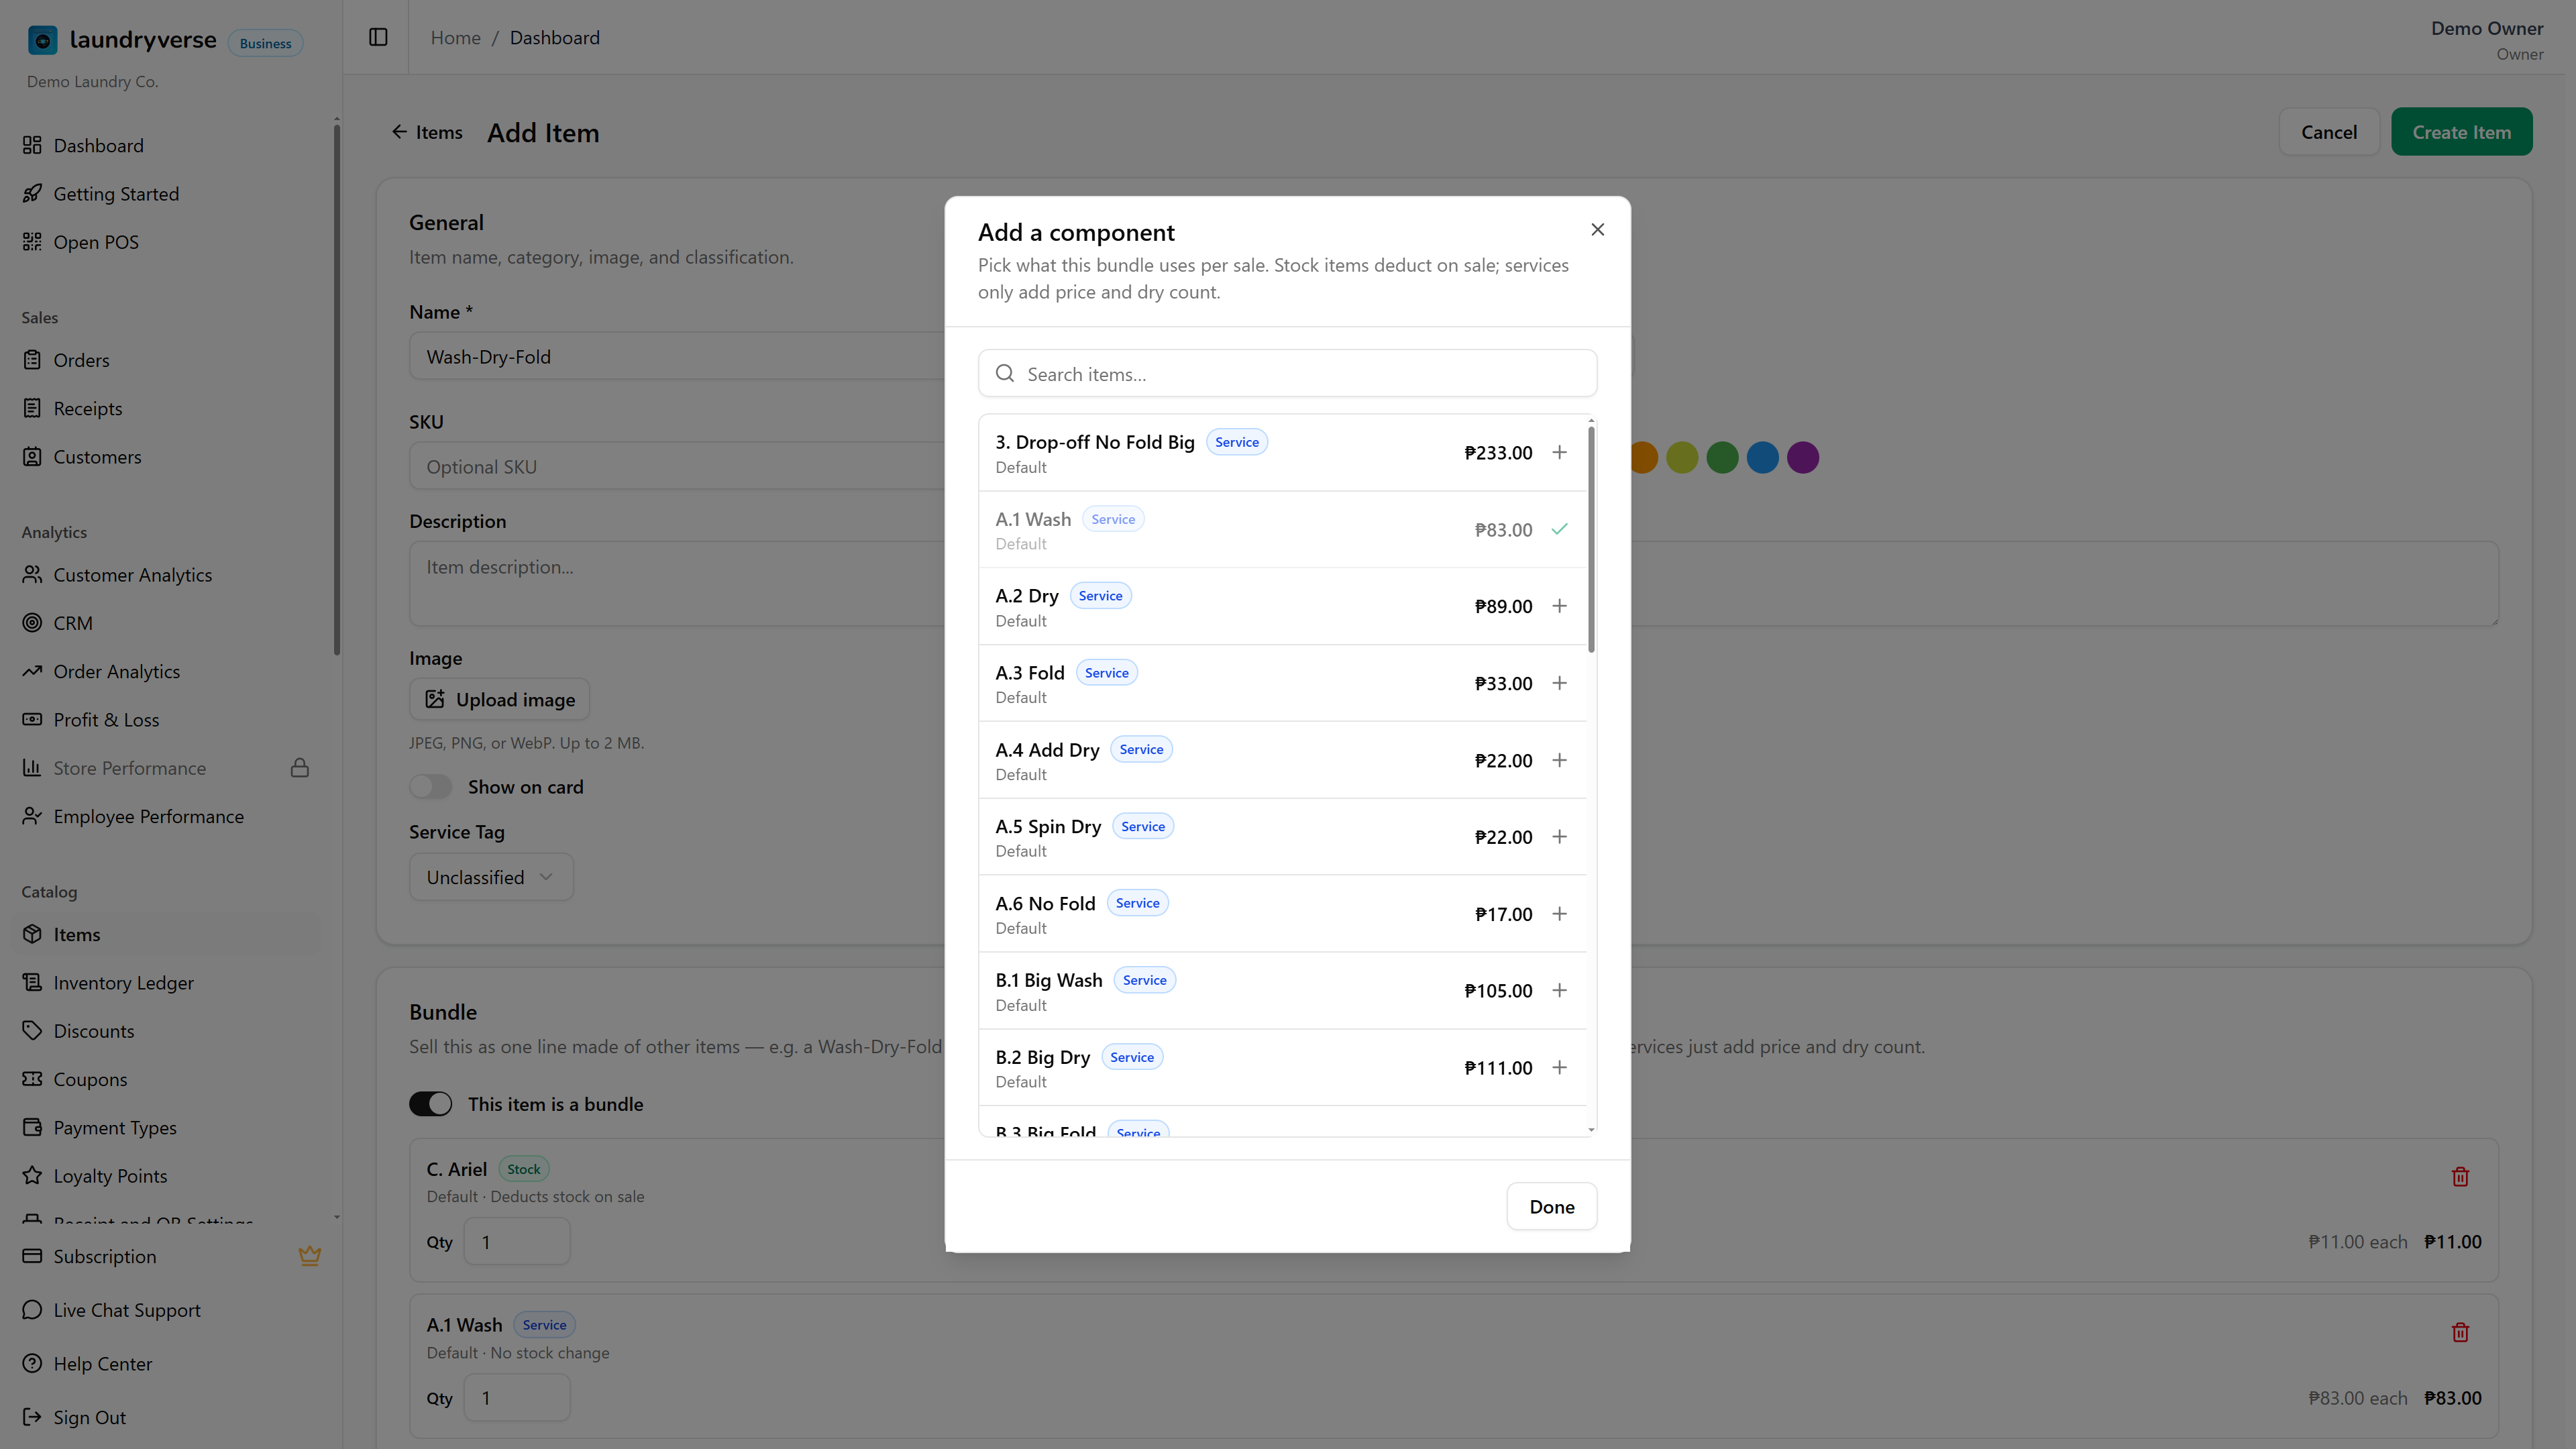Image resolution: width=2576 pixels, height=1449 pixels.
Task: Click the Optional SKU field
Action: pos(677,467)
